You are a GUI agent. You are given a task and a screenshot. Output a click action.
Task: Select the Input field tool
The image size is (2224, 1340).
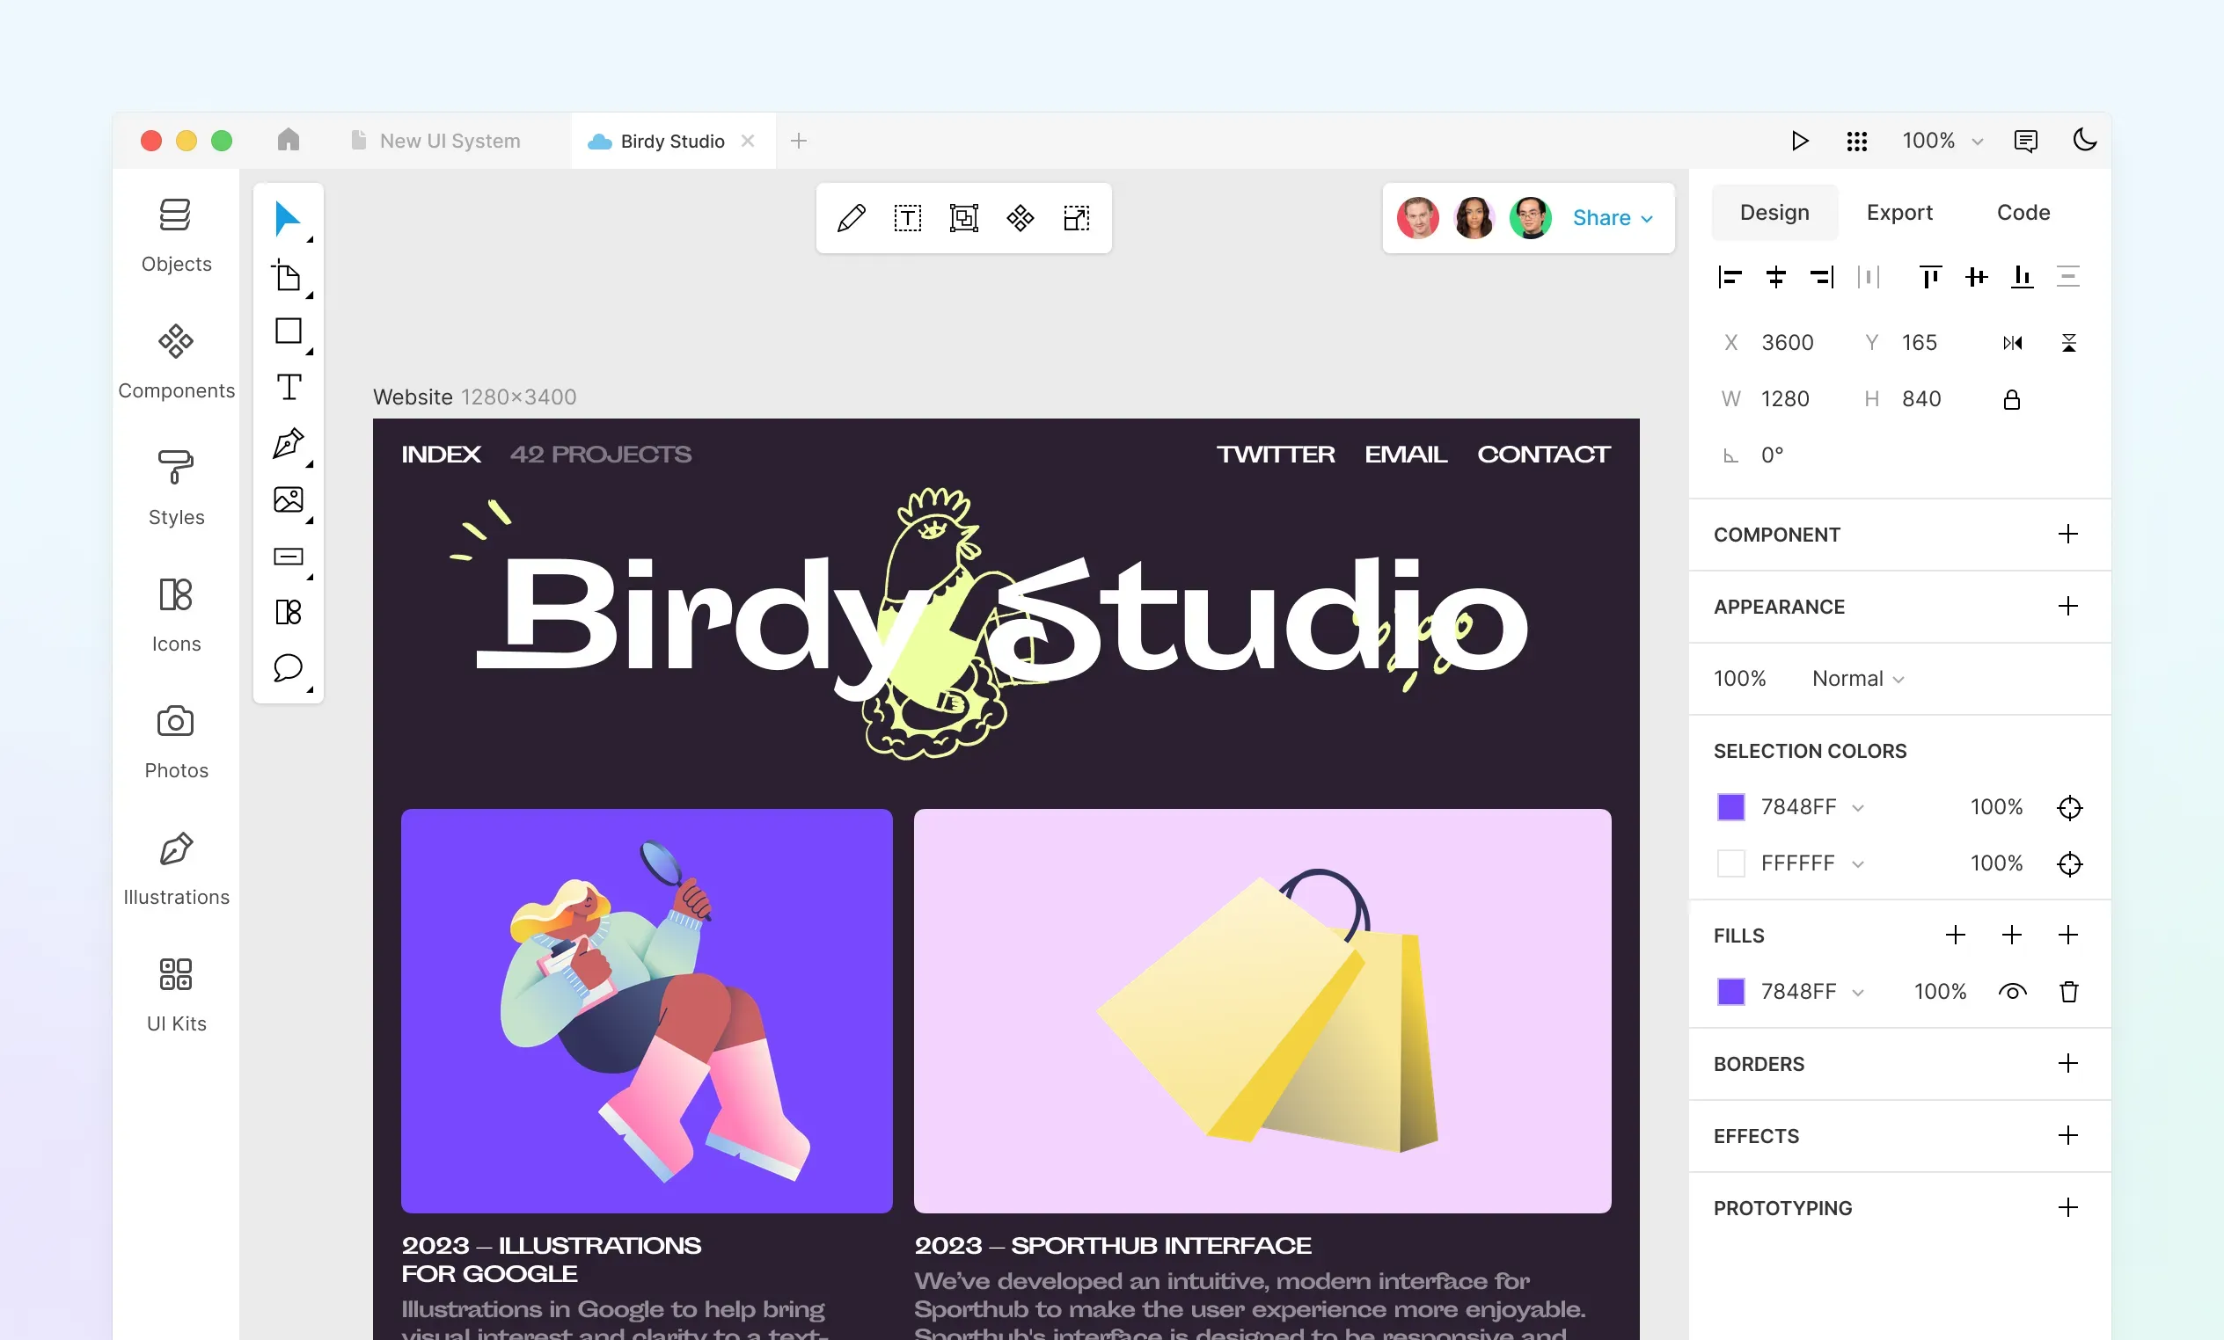[288, 556]
